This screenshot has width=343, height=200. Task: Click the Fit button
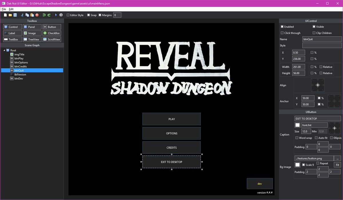(338, 165)
